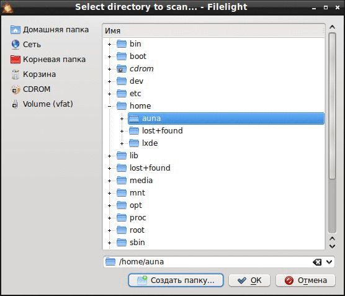Select the CDROM device entry
Image resolution: width=345 pixels, height=296 pixels.
click(x=30, y=89)
